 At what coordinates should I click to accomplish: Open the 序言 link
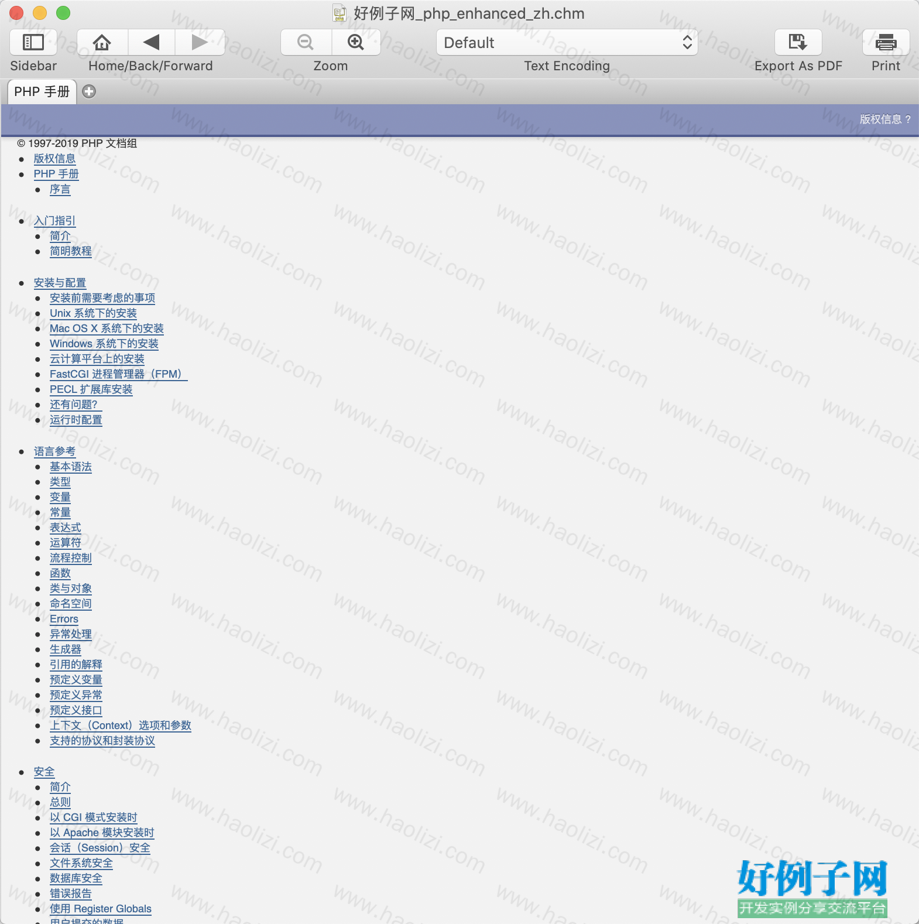pyautogui.click(x=60, y=189)
